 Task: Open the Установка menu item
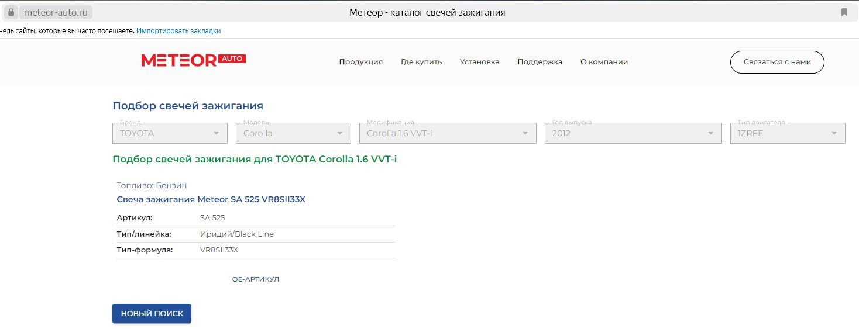480,62
